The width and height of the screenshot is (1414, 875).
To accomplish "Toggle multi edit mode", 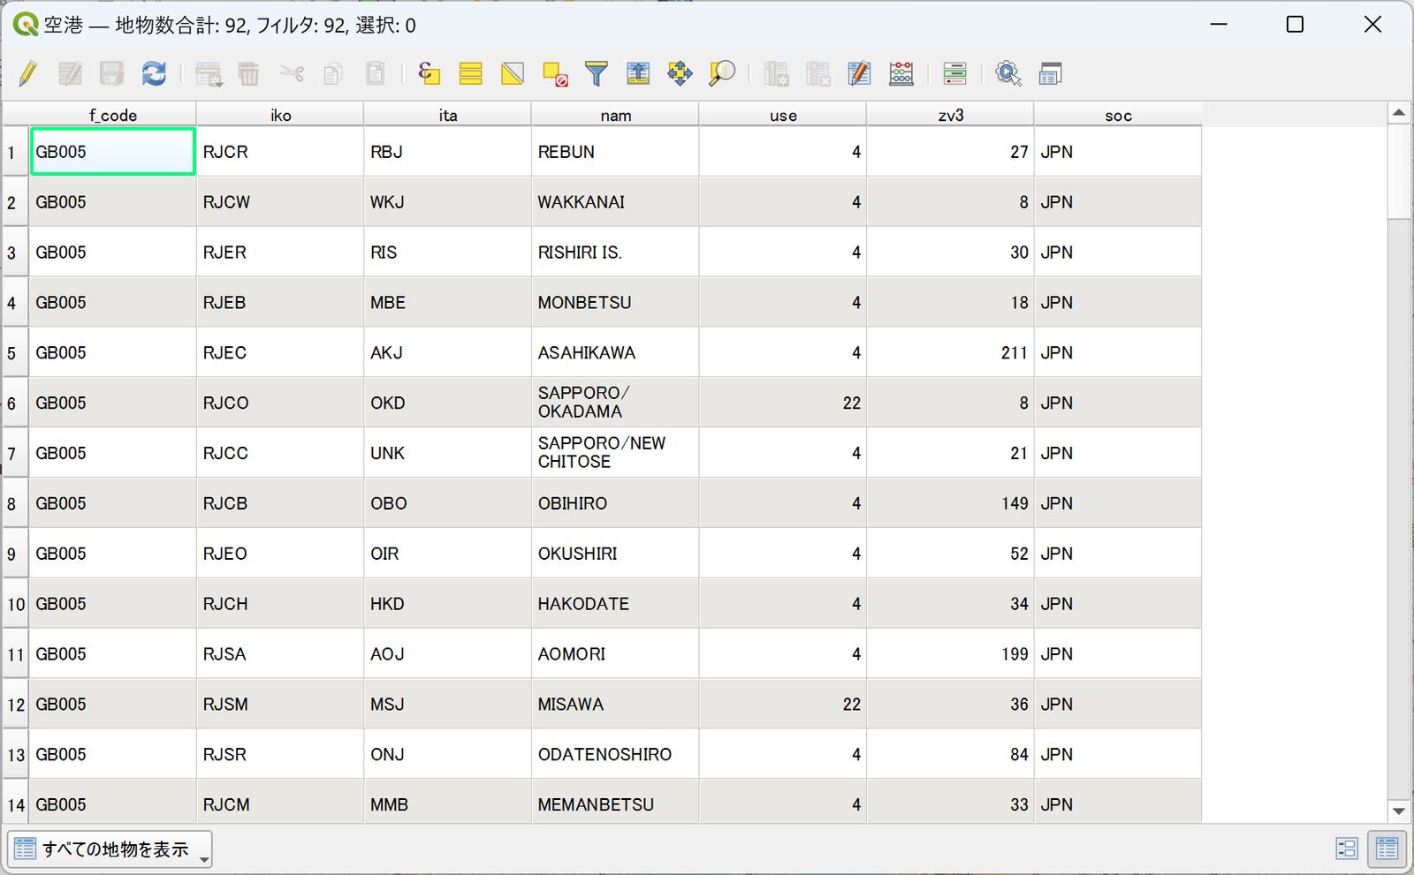I will 70,73.
